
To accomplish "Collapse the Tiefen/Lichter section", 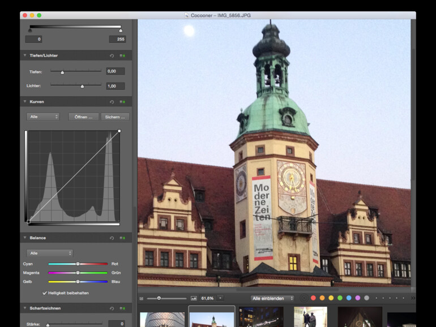I will pos(25,55).
